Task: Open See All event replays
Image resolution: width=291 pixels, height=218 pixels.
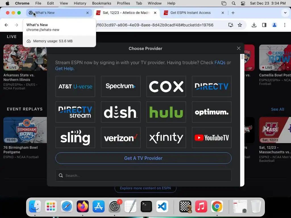Action: pyautogui.click(x=277, y=109)
